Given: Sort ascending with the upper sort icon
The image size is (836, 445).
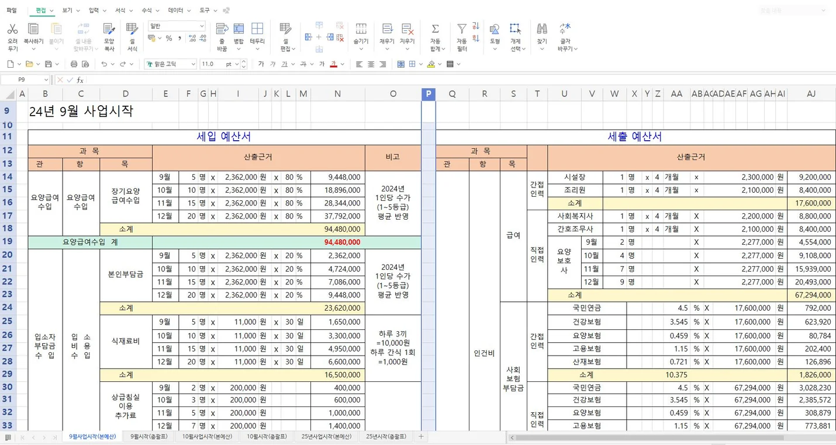Looking at the screenshot, I should point(476,26).
